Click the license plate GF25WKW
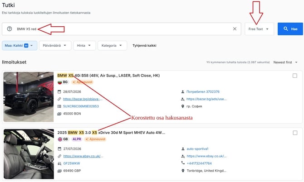The width and height of the screenshot is (304, 182). pos(72,163)
